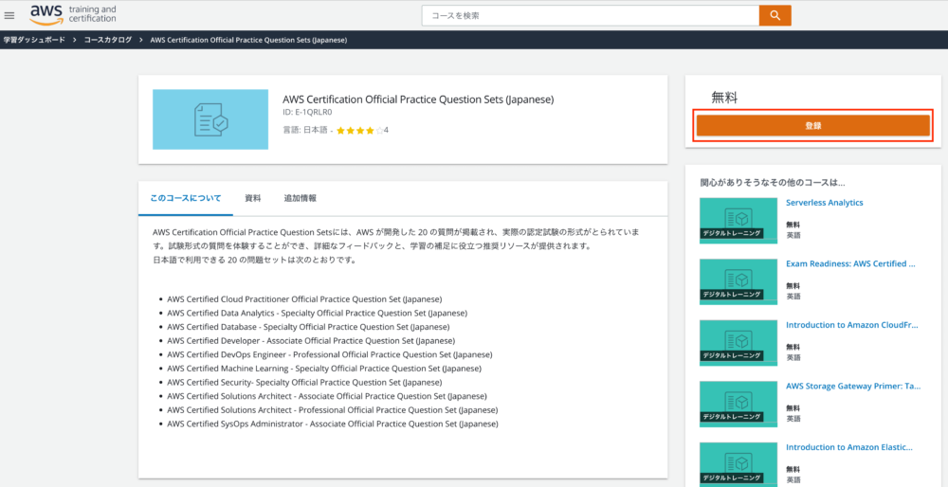Switch to the 追加情報 tab

(300, 198)
